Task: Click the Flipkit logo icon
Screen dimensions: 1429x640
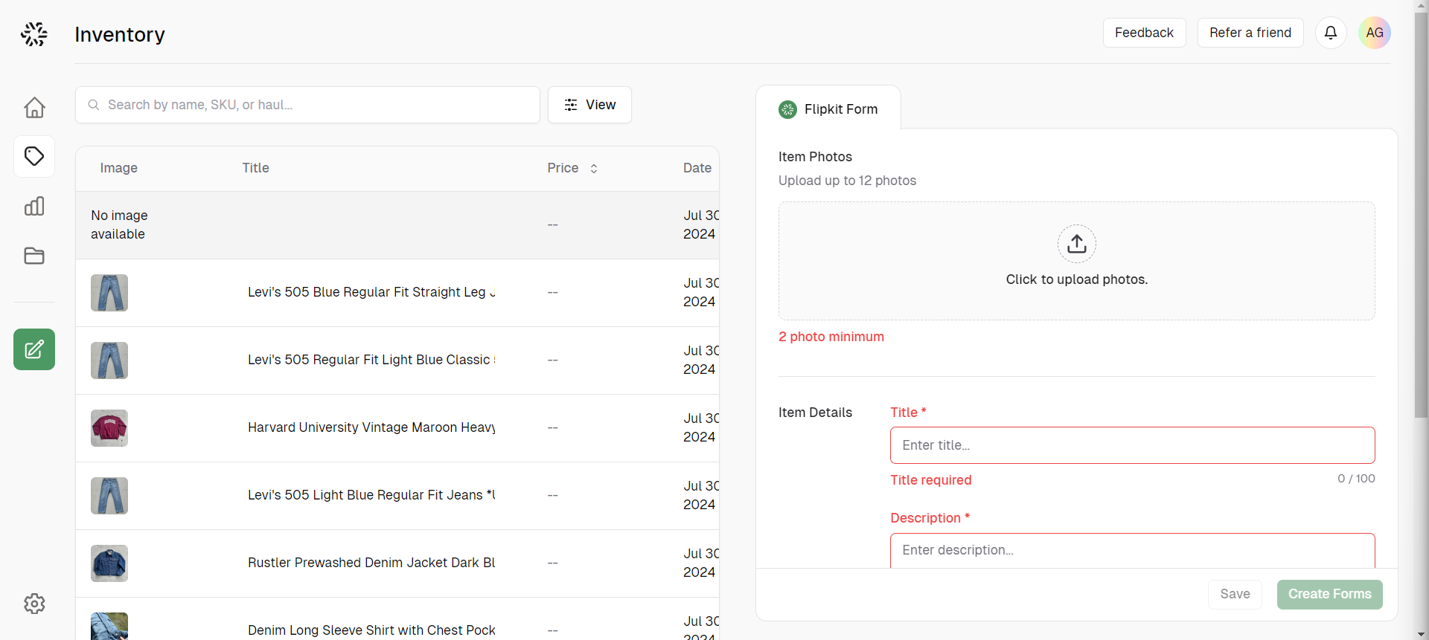Action: pyautogui.click(x=34, y=34)
